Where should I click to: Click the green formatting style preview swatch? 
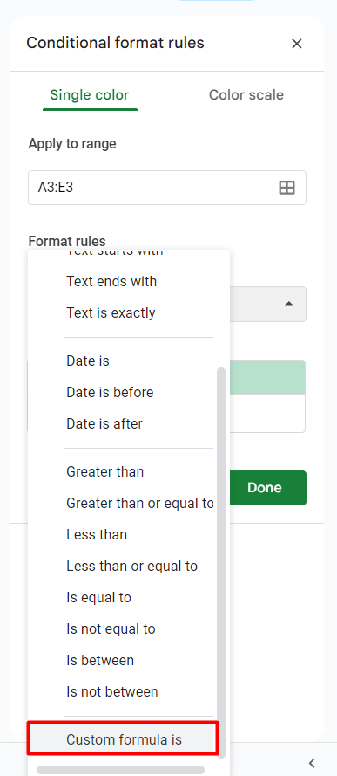[268, 377]
